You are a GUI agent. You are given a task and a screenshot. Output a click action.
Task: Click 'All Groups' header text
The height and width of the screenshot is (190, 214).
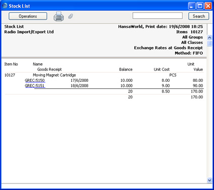pos(193,37)
